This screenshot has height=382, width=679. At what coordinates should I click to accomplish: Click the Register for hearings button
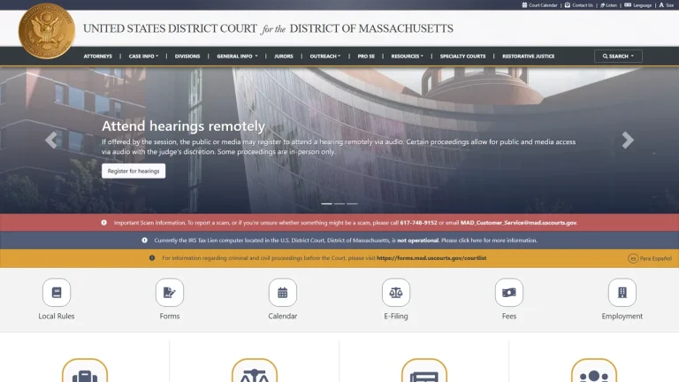coord(134,171)
